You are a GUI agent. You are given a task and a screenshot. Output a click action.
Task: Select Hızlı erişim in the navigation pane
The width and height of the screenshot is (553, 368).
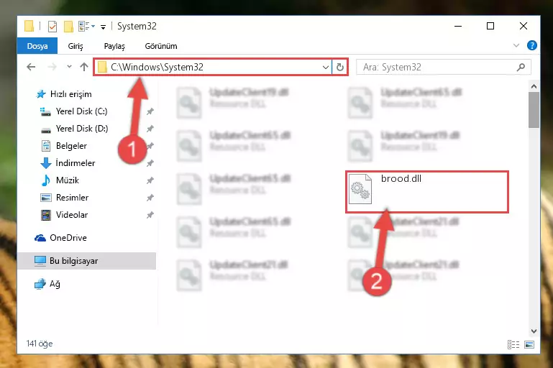[x=71, y=94]
